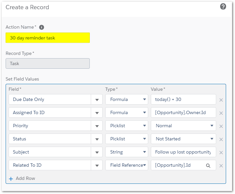The width and height of the screenshot is (235, 194).
Task: Open the Due Date Only field dropdown
Action: coord(97,100)
